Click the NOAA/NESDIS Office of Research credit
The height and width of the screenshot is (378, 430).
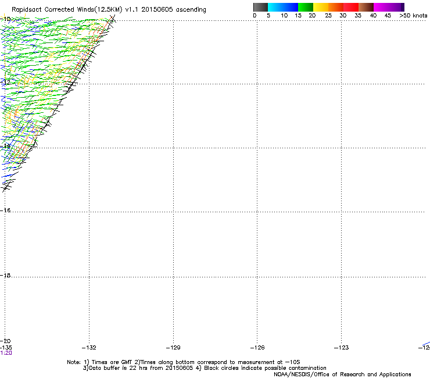[x=342, y=375]
